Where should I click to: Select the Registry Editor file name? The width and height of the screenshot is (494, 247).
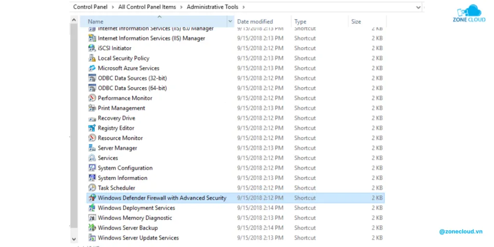coord(116,128)
